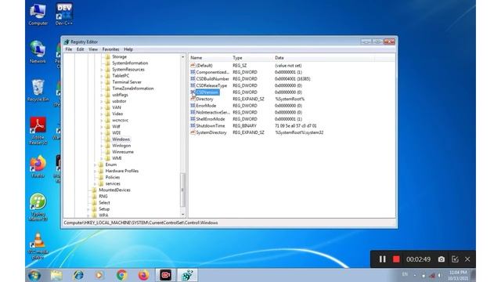Select the usbflags key
Image resolution: width=501 pixels, height=282 pixels.
pos(120,95)
